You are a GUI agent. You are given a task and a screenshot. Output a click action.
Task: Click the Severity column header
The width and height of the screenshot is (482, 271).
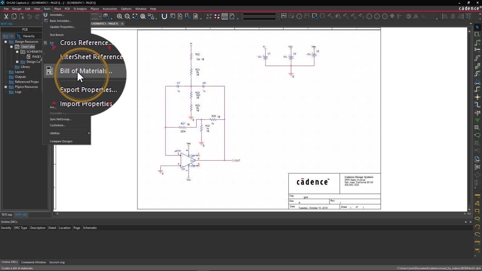6,228
